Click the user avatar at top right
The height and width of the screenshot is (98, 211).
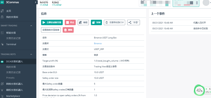(206, 3)
